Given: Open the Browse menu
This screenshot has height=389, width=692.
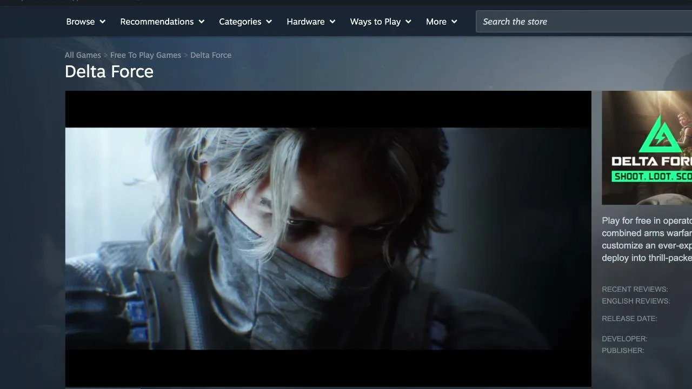Looking at the screenshot, I should tap(86, 22).
